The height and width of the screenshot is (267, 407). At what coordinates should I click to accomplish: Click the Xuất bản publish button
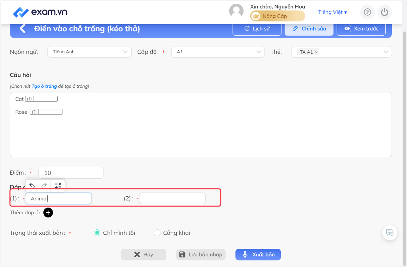click(x=258, y=254)
